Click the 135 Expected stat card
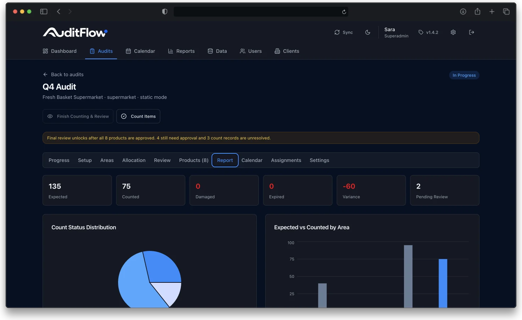This screenshot has height=320, width=522. 77,190
